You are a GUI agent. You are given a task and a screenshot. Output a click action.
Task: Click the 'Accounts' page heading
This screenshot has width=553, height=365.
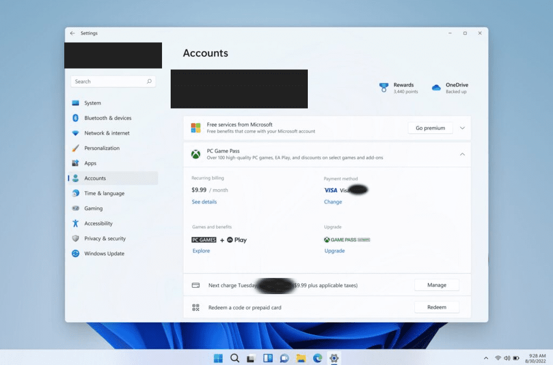tap(206, 53)
